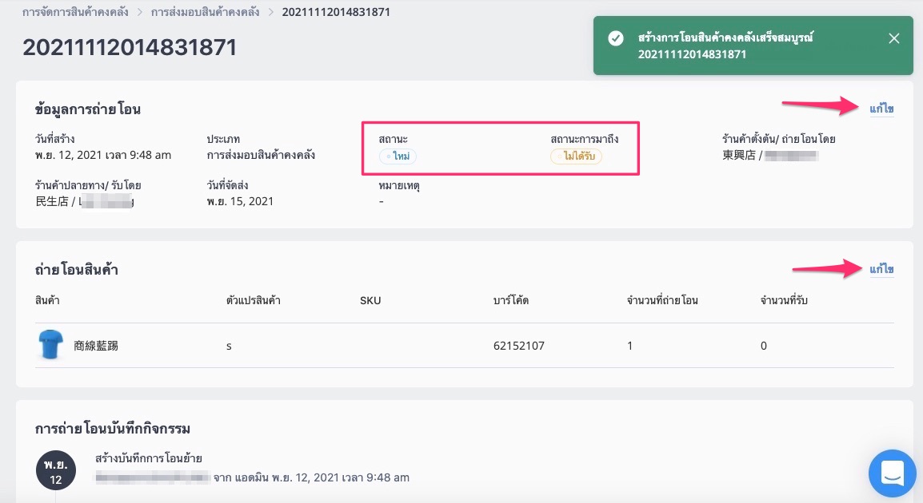Image resolution: width=923 pixels, height=503 pixels.
Task: Click the ไม่ได้รับ arrival status badge
Action: (x=577, y=156)
